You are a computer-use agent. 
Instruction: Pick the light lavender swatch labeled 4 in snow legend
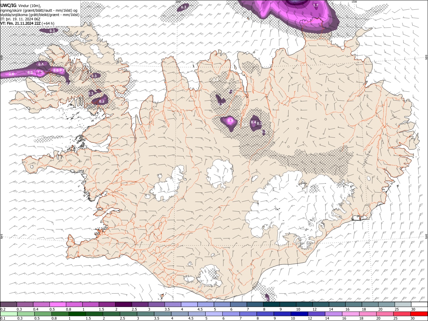189,305
